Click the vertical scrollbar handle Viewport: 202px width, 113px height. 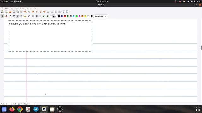click(201, 47)
